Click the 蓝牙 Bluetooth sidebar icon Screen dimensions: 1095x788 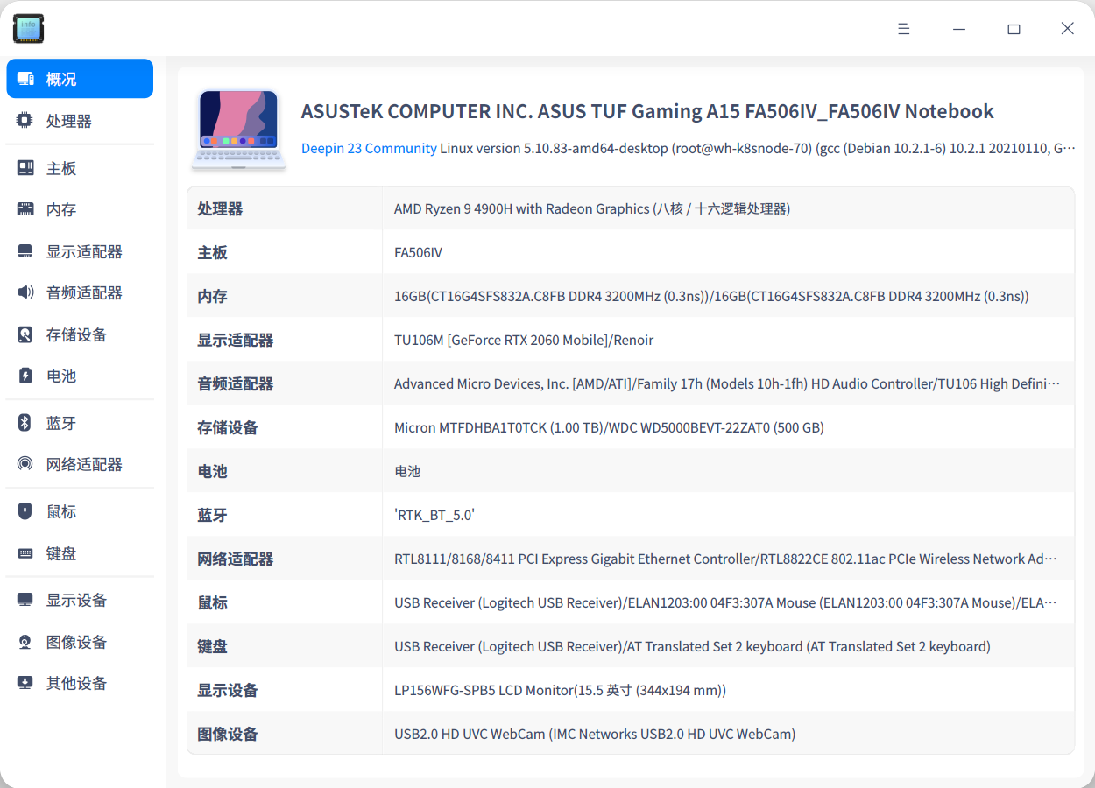pyautogui.click(x=25, y=422)
